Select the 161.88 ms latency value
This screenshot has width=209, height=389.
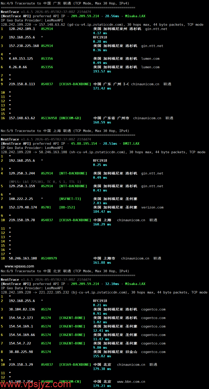[102, 263]
